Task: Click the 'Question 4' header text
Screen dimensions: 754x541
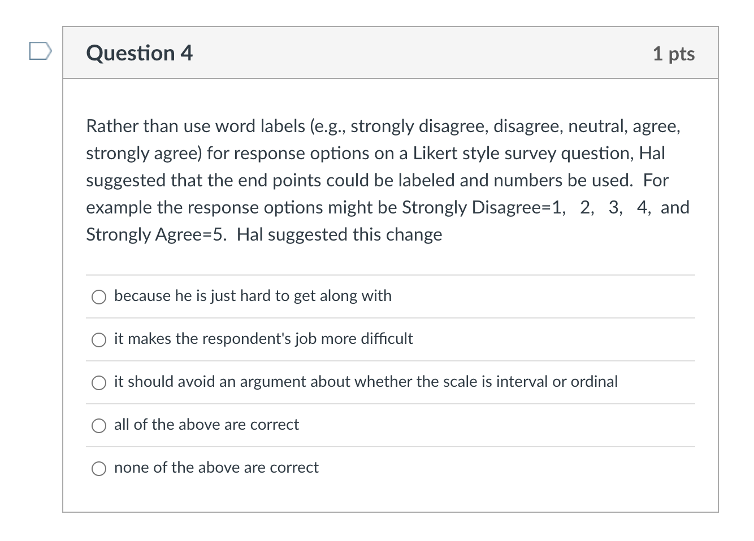Action: point(138,53)
